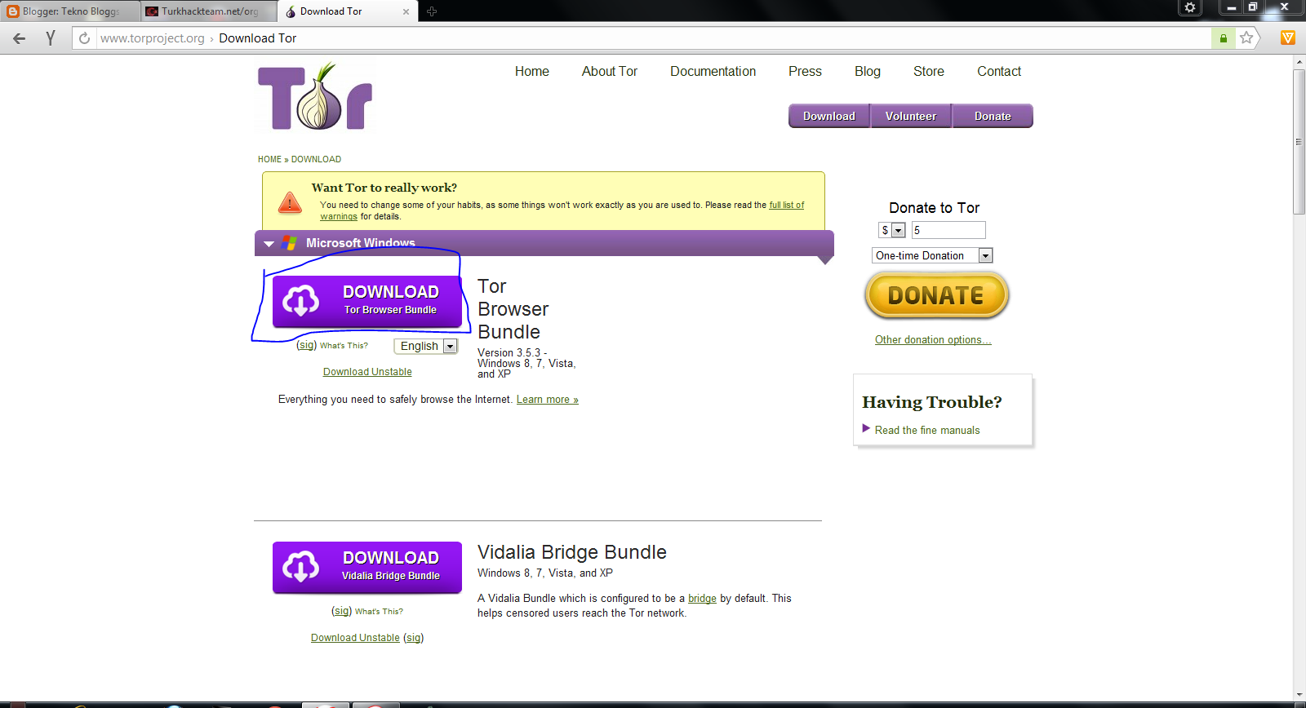Switch to Turkhackteam.net tab
Image resolution: width=1306 pixels, height=708 pixels.
click(209, 11)
